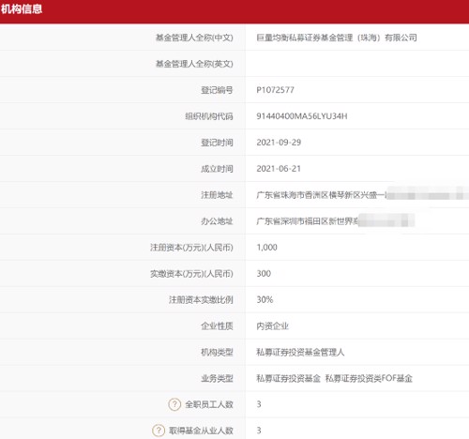Click the 组织机构代码 field label
469x439 pixels.
click(209, 116)
